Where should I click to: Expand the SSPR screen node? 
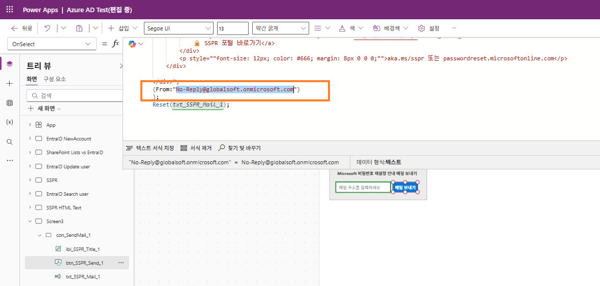tap(30, 180)
